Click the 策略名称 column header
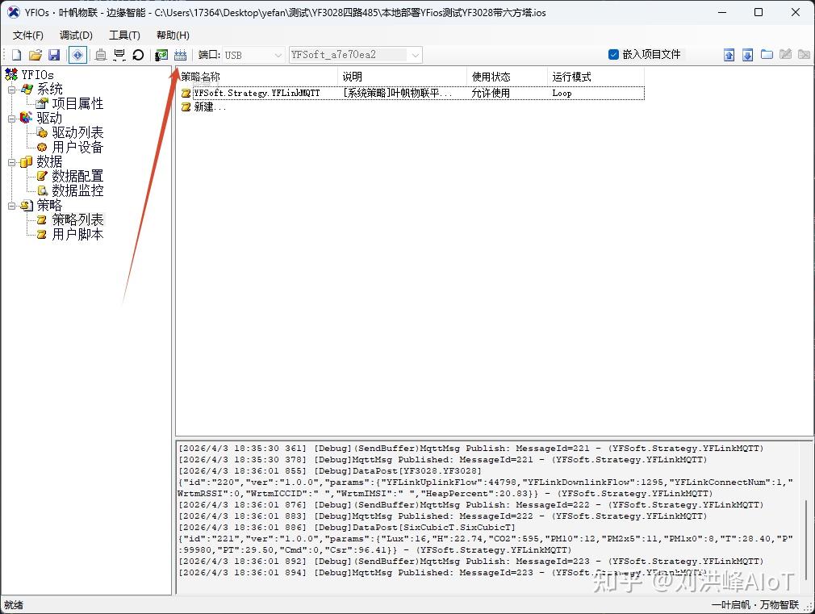The width and height of the screenshot is (815, 614). click(x=257, y=77)
